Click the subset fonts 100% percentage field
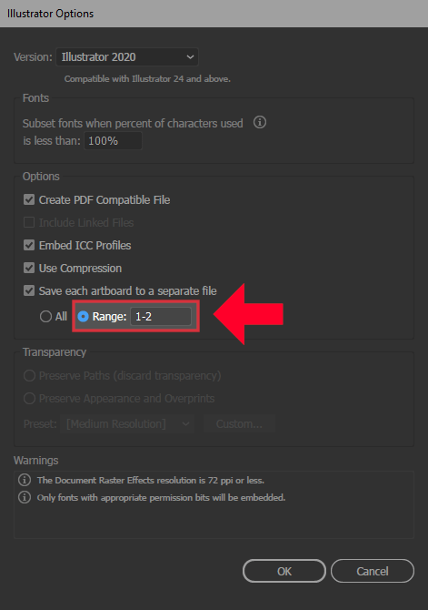Viewport: 428px width, 610px height. click(x=113, y=141)
